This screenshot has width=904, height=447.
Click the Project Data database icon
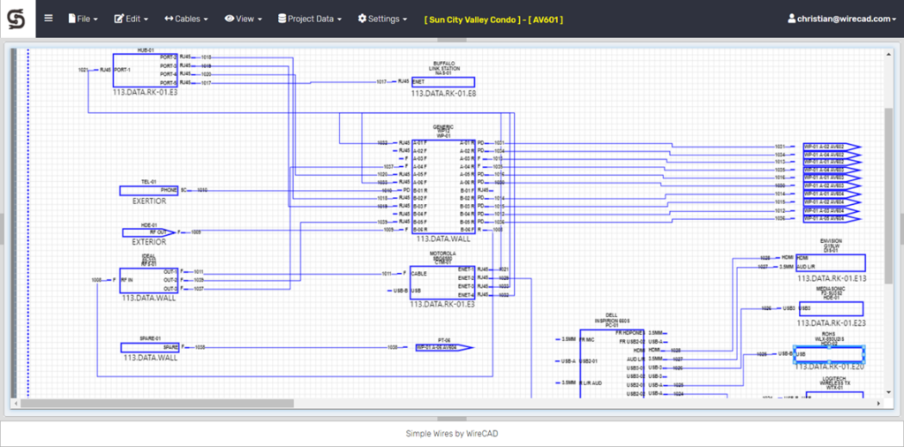point(282,19)
